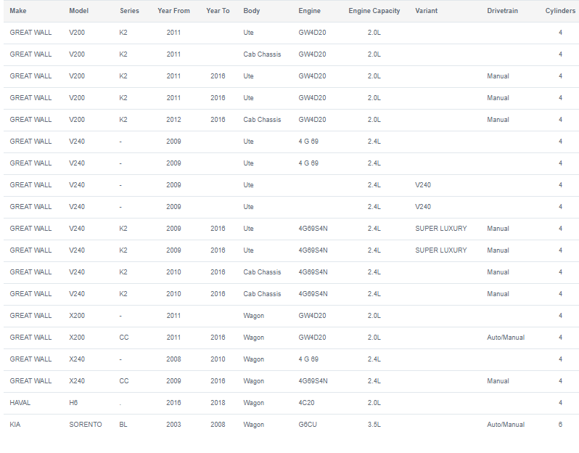Viewport: 579px width, 453px height.
Task: Click GW4D20 engine in the X200 CC row
Action: 312,338
